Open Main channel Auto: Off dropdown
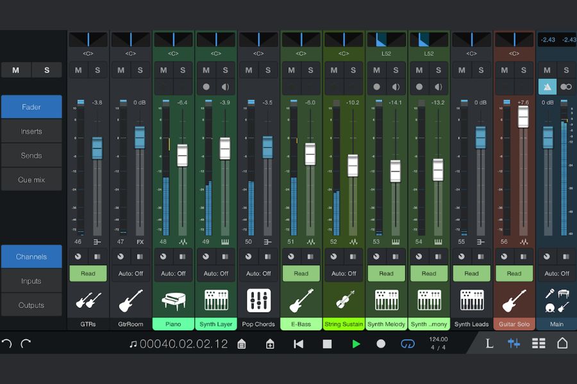Screen dimensions: 577x384 pyautogui.click(x=556, y=273)
